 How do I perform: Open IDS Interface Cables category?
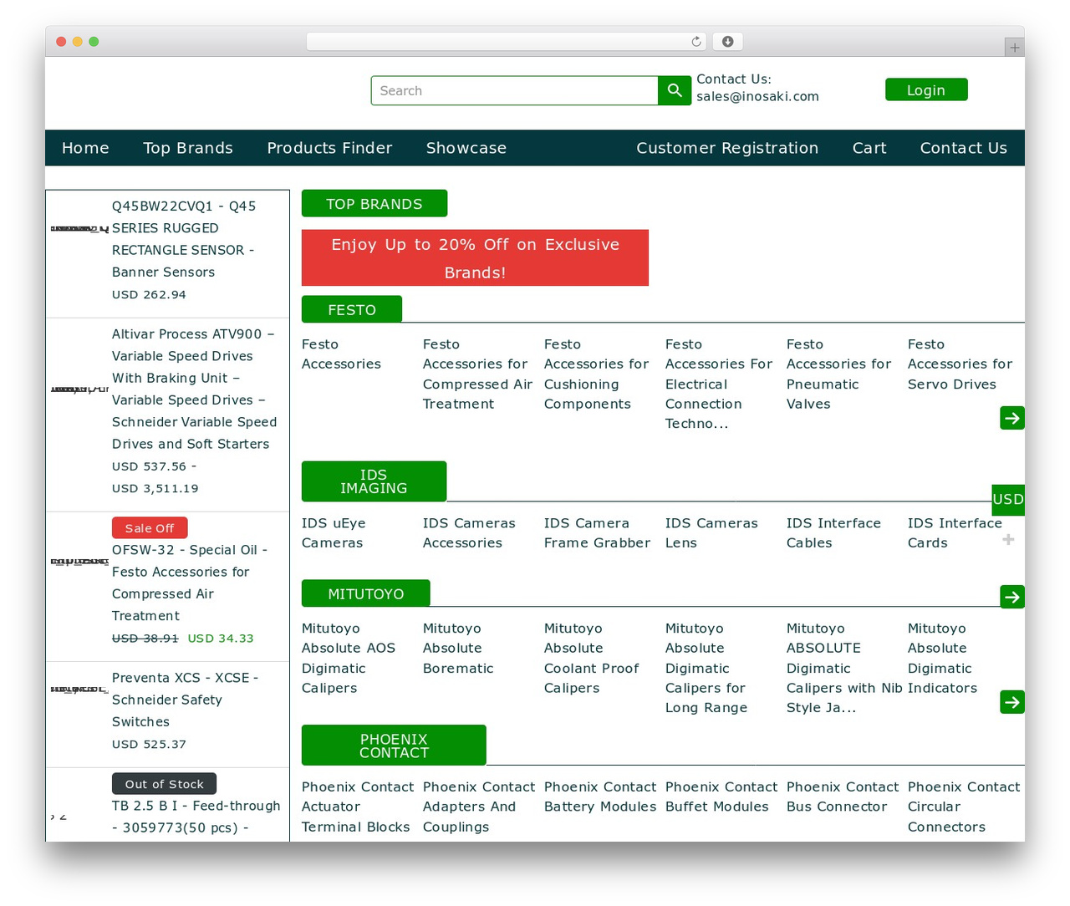pos(833,533)
